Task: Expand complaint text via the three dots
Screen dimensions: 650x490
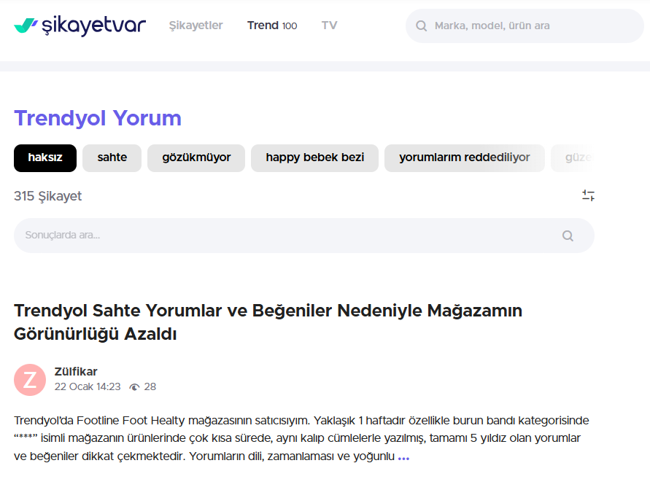Action: click(x=403, y=457)
